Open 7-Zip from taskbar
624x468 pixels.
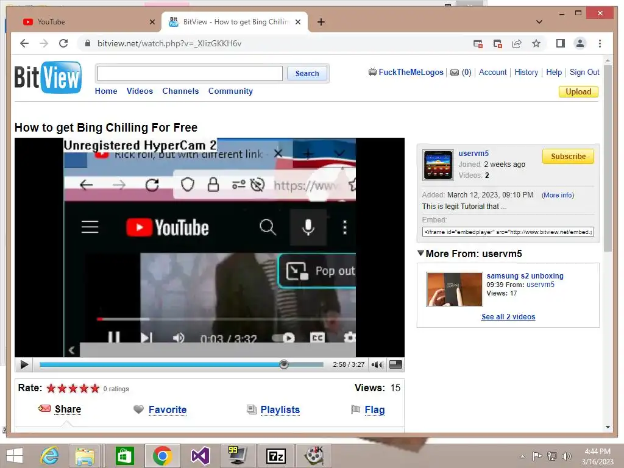click(276, 456)
